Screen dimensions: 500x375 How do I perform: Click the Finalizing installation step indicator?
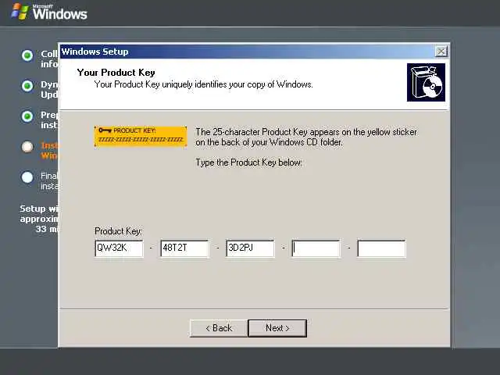(x=27, y=177)
